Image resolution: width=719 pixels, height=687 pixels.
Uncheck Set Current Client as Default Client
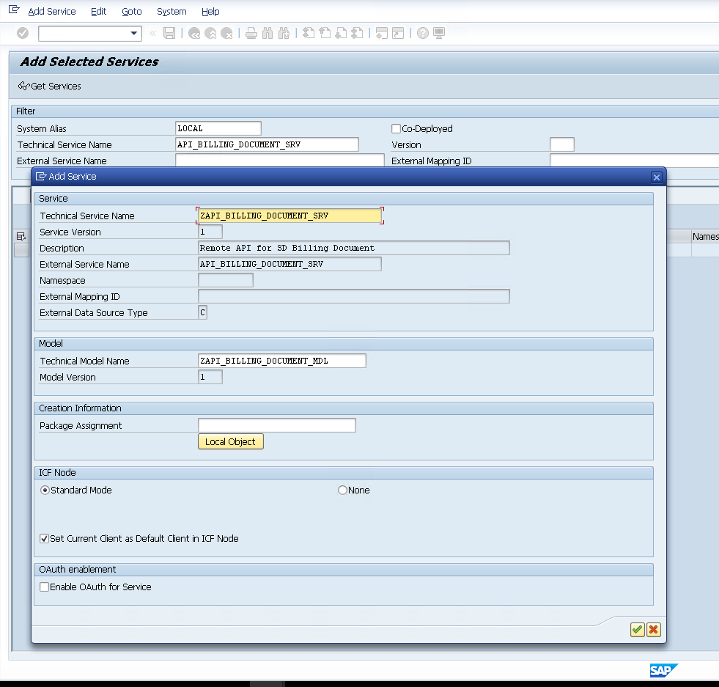pyautogui.click(x=45, y=539)
